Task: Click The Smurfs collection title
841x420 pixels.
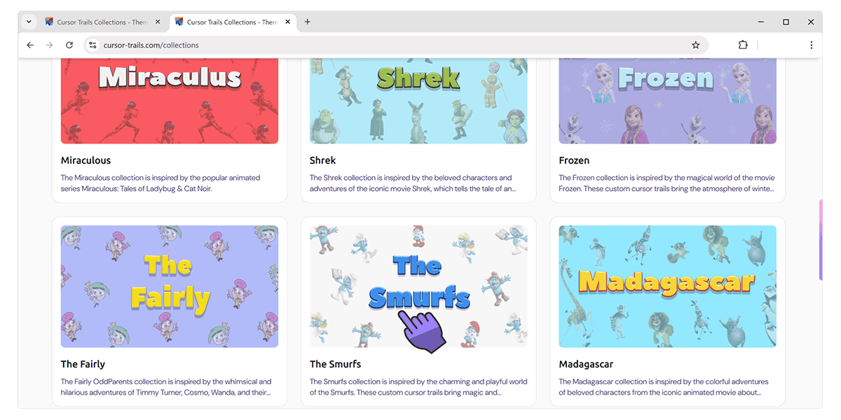Action: click(x=335, y=364)
